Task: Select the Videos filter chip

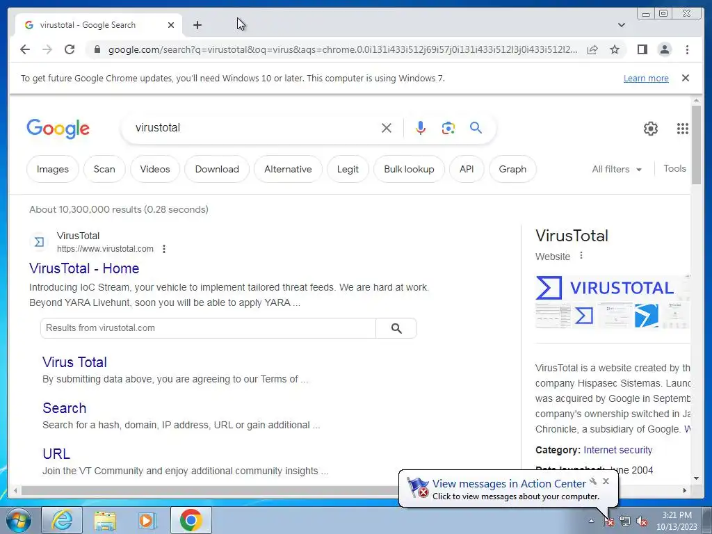Action: (x=155, y=169)
